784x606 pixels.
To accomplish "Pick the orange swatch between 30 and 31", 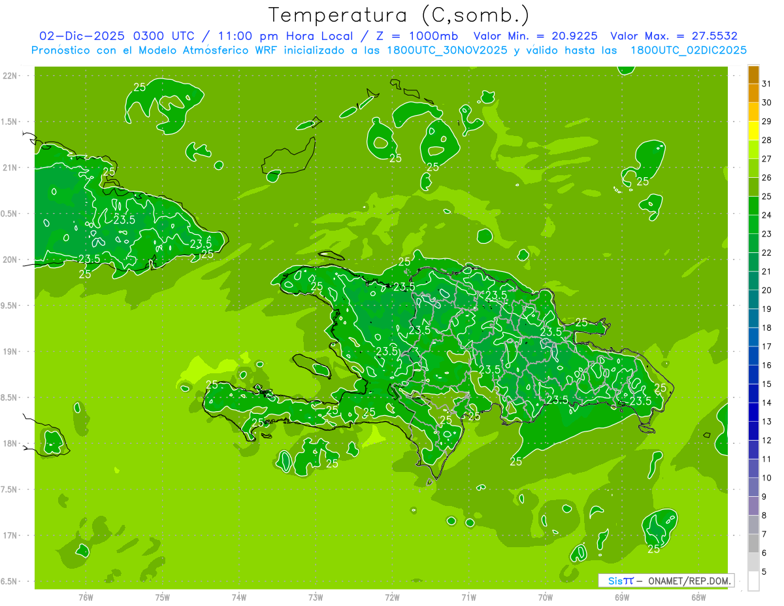I will (x=753, y=93).
